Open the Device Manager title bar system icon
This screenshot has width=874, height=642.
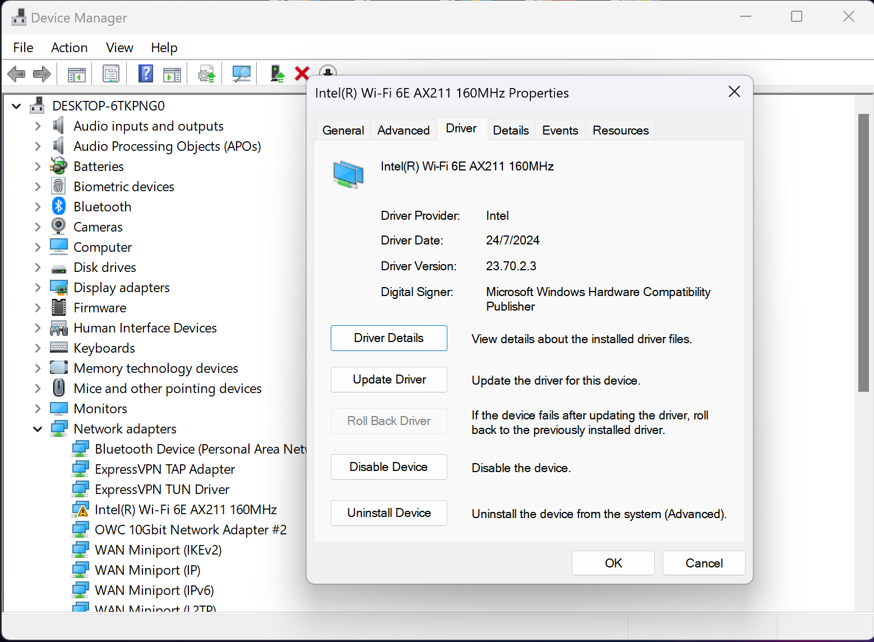(x=19, y=17)
